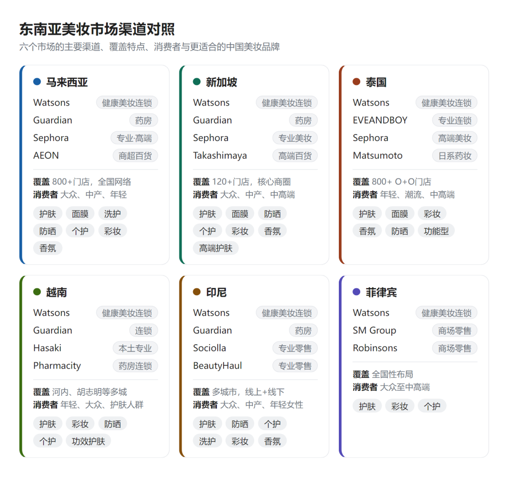Click 药房连锁 tag next to Pharmacity

click(x=135, y=366)
